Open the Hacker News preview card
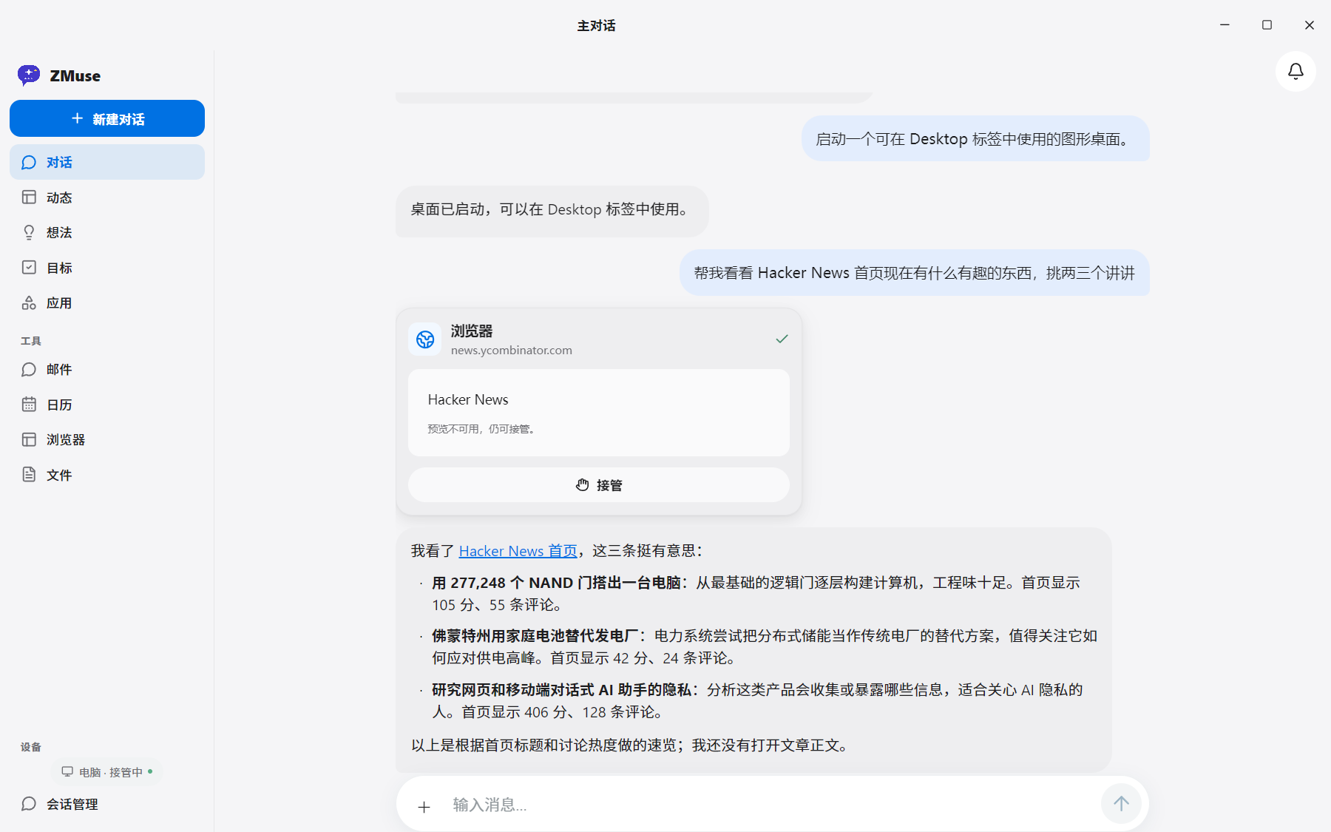The height and width of the screenshot is (832, 1331). point(599,413)
